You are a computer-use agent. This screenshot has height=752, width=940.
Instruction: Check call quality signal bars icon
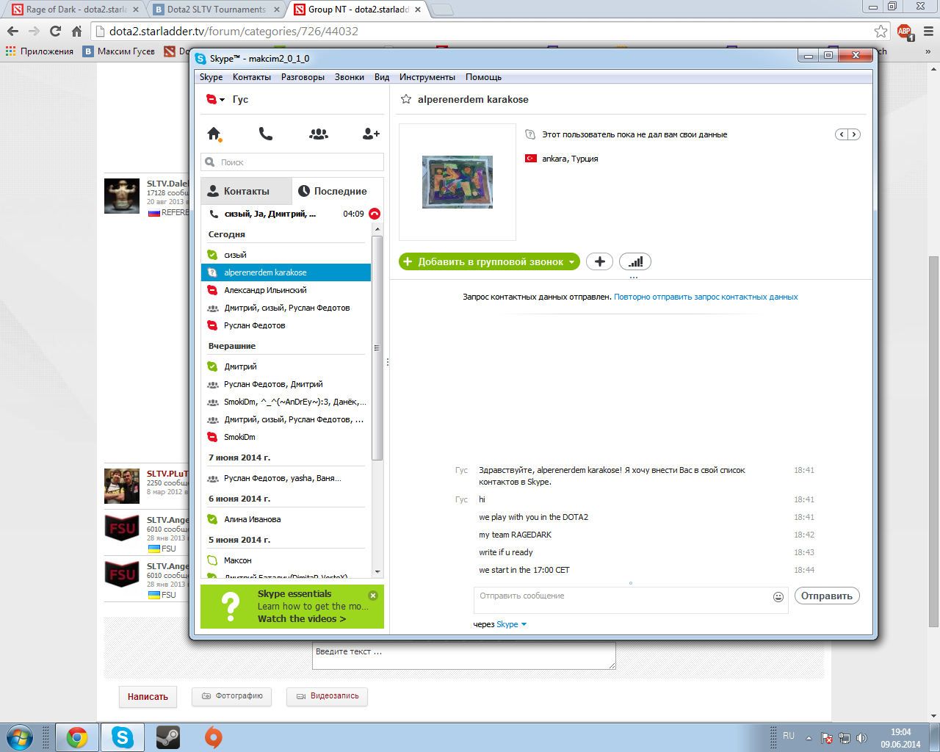pyautogui.click(x=635, y=261)
